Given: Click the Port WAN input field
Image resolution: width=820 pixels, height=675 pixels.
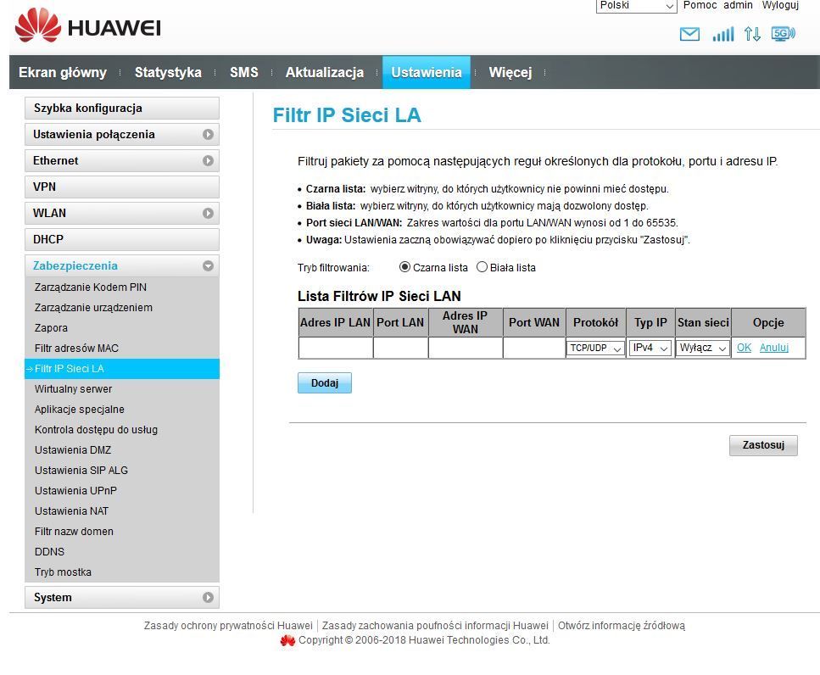Looking at the screenshot, I should [x=534, y=348].
